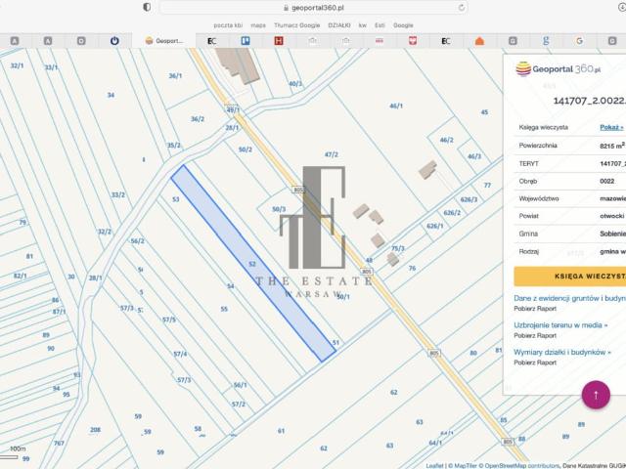Click the Pokaż link for Księga wieczysta

click(610, 127)
